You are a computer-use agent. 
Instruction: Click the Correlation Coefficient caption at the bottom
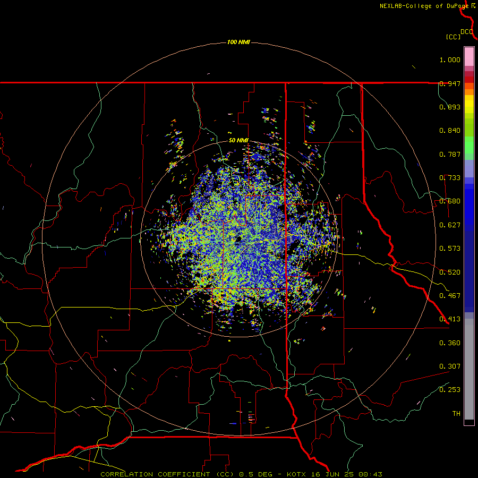tap(241, 474)
